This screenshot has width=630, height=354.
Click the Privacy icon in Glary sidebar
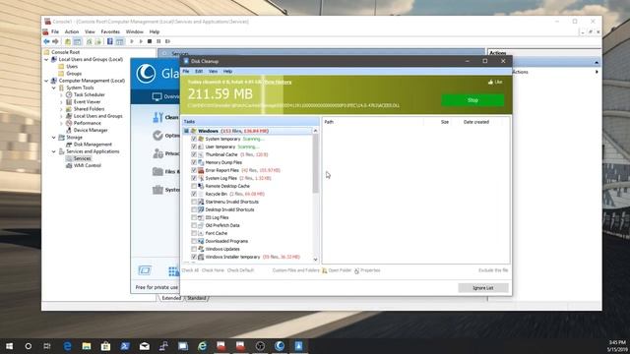(157, 153)
